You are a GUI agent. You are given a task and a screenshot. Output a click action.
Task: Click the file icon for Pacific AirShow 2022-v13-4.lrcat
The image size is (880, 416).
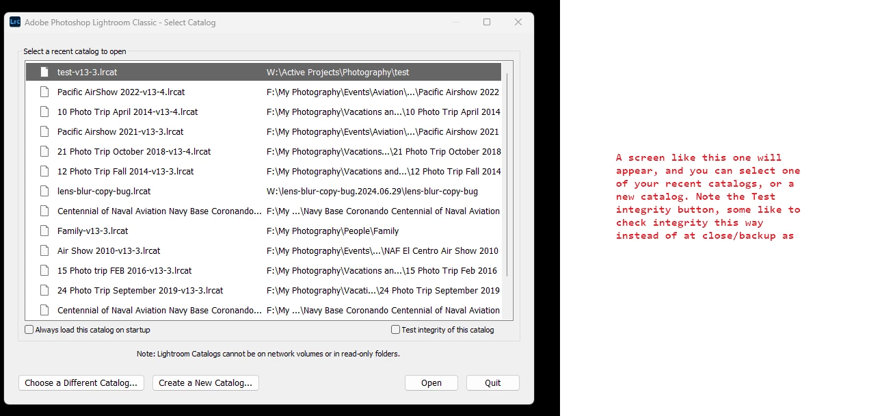tap(44, 92)
